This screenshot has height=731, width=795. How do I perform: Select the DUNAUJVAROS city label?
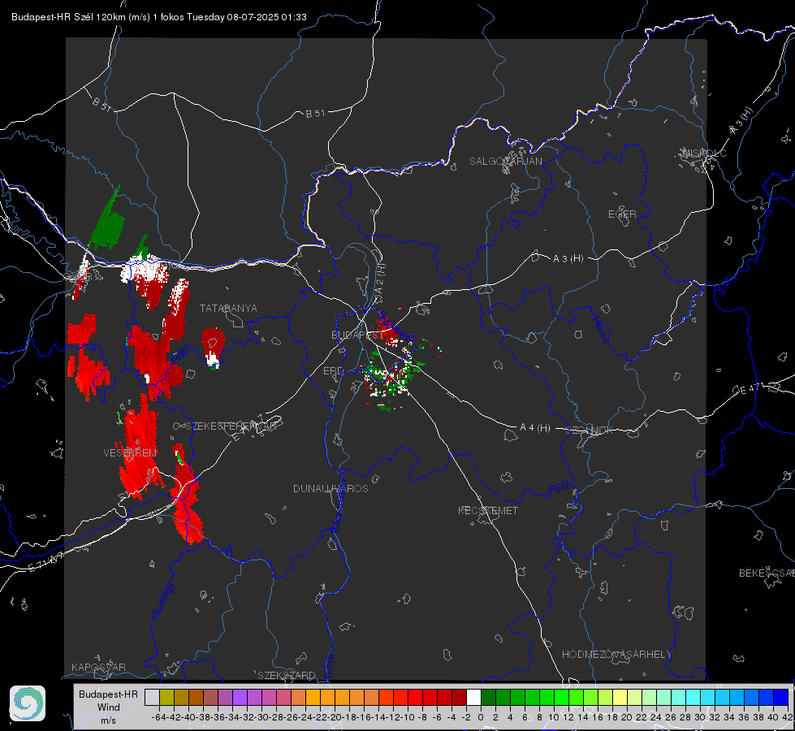click(331, 488)
